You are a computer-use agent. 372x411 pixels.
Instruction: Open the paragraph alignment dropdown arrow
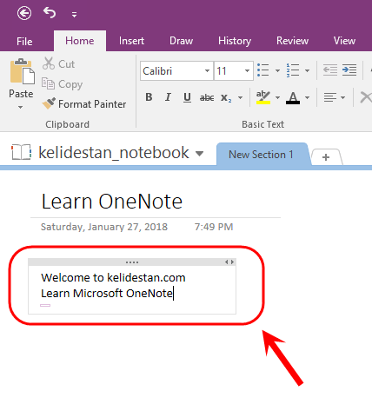click(343, 97)
